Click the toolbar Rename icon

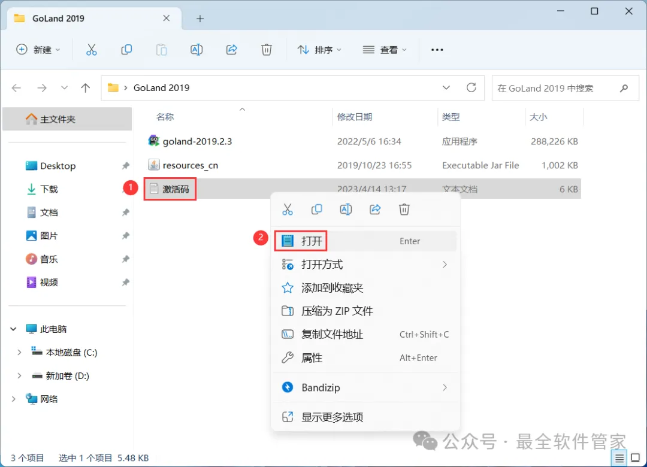tap(196, 50)
